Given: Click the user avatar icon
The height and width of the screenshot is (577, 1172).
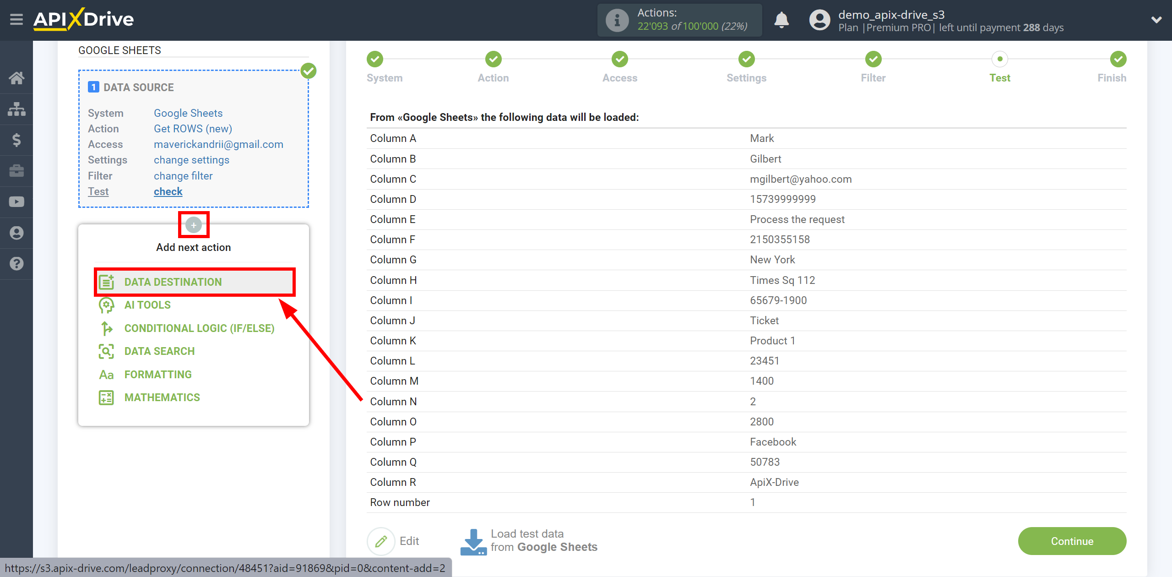Looking at the screenshot, I should pos(819,20).
